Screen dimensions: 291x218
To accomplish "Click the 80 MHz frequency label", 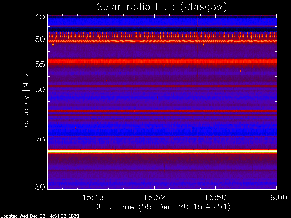I will click(x=40, y=187).
